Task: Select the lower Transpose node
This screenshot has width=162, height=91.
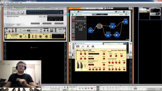Action: 108,35
